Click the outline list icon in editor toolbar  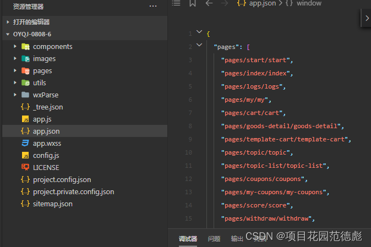click(x=176, y=3)
